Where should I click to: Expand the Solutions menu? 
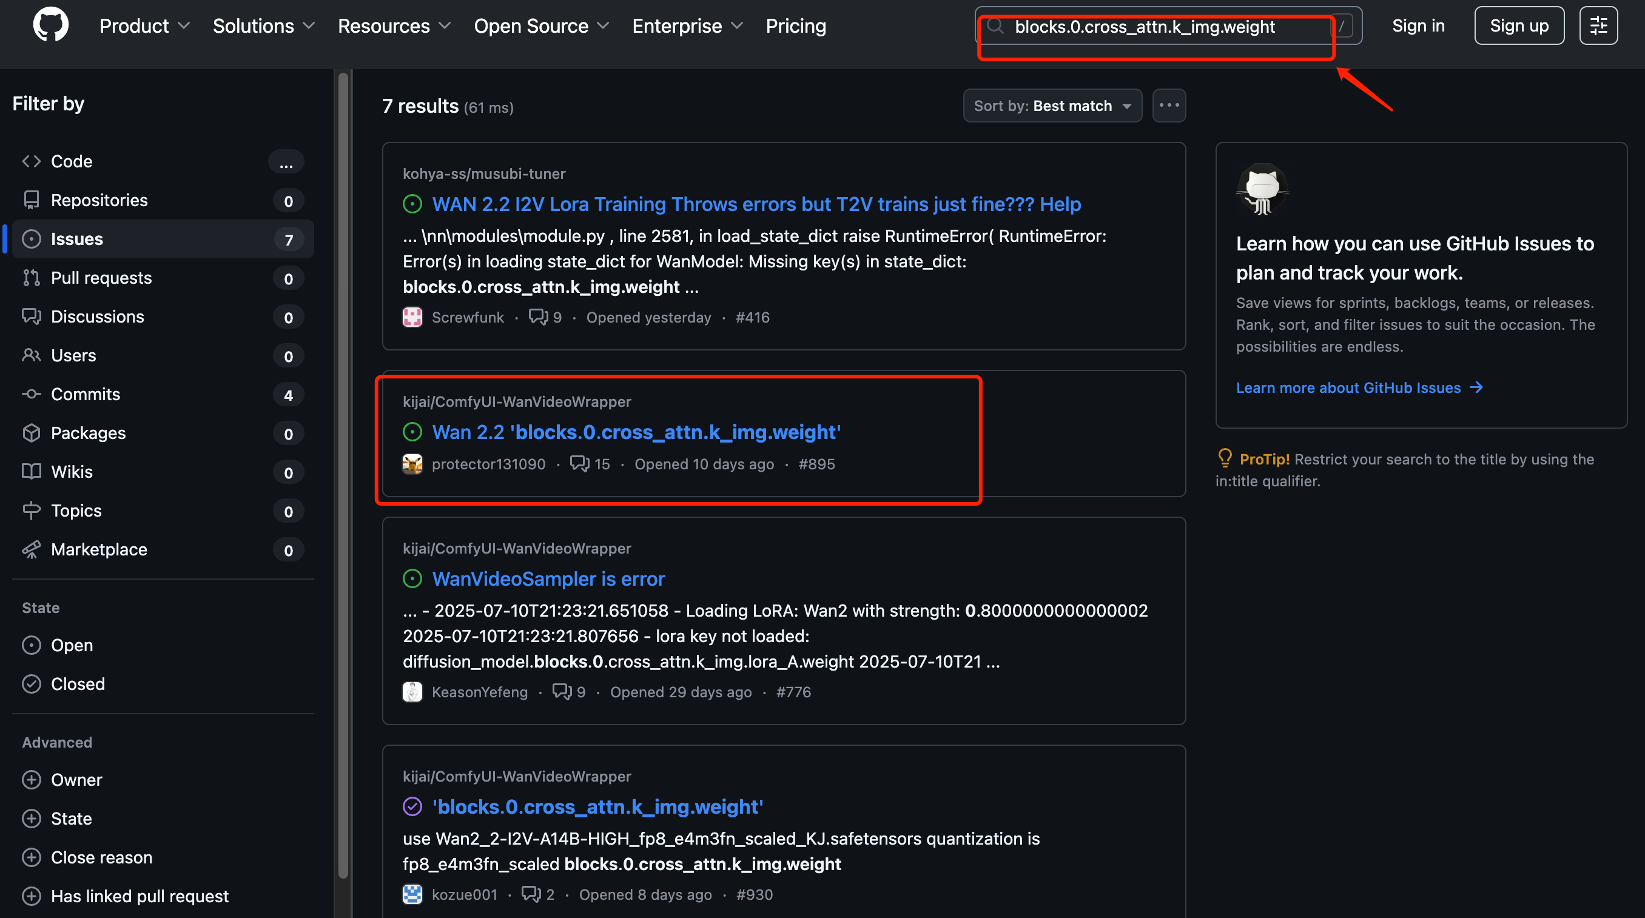pyautogui.click(x=264, y=26)
